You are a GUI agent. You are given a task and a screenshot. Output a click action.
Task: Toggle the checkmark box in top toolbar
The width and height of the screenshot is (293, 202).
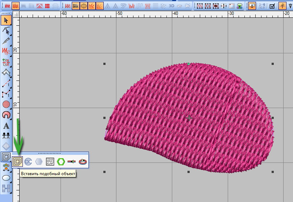point(272,6)
